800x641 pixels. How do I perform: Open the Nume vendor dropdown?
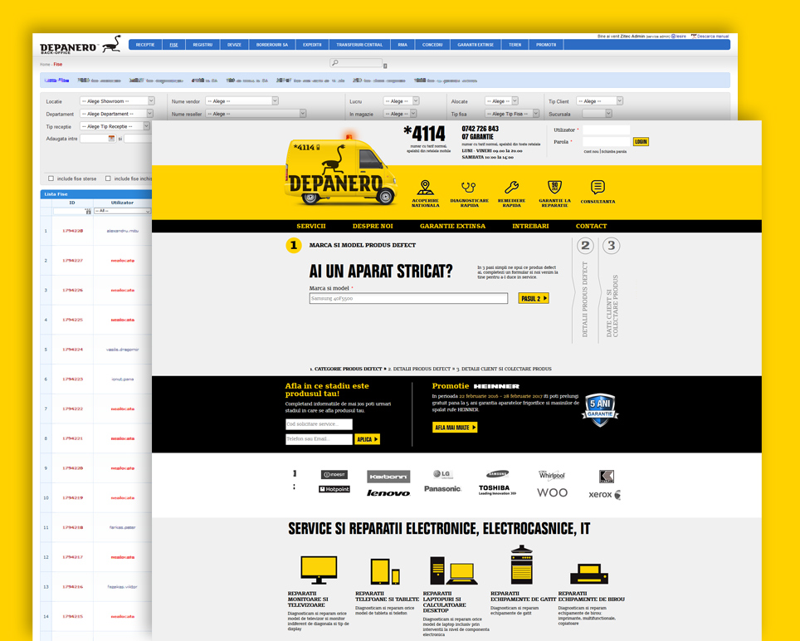(x=241, y=101)
